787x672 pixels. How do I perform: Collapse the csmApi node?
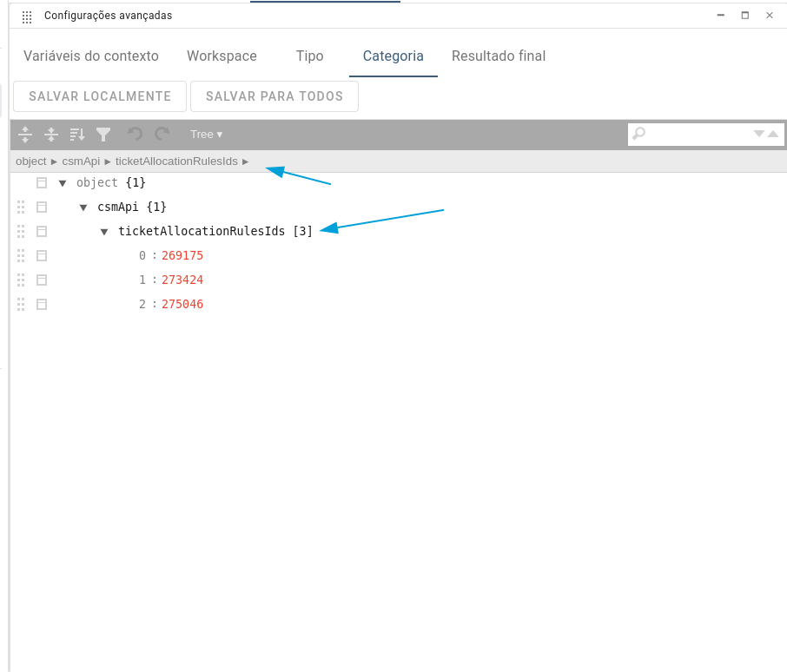pyautogui.click(x=83, y=208)
